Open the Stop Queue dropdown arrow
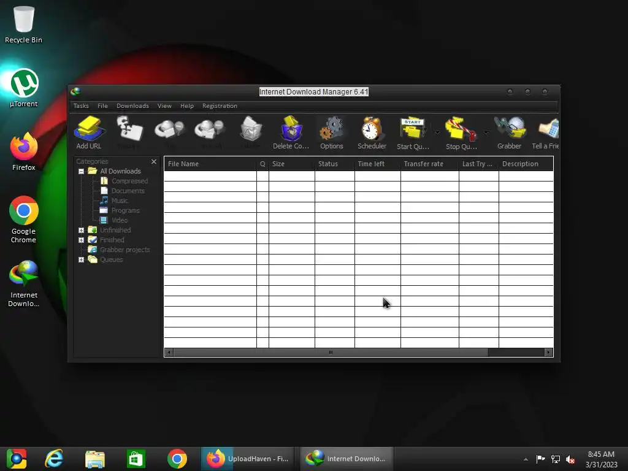 (486, 132)
